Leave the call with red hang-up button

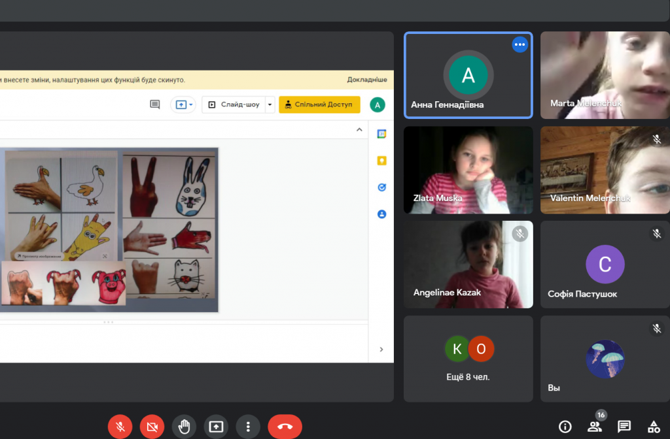[x=285, y=427]
